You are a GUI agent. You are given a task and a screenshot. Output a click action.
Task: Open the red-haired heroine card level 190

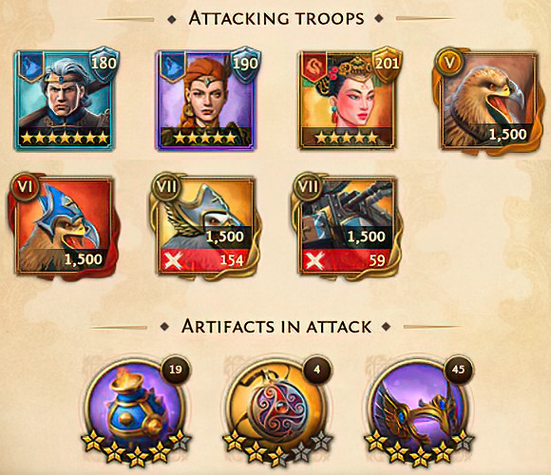tap(206, 100)
